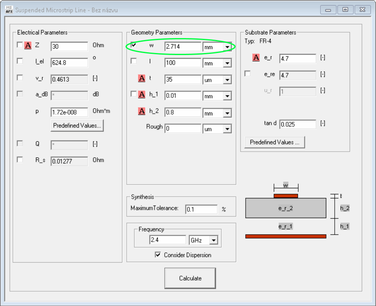Click the red A icon beside e_r
376x306 pixels.
click(x=256, y=57)
